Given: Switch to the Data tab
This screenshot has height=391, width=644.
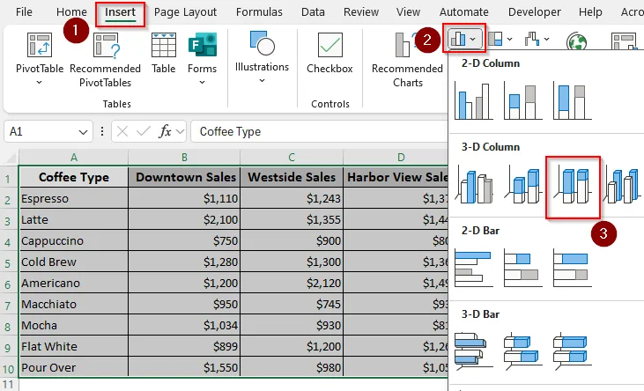Looking at the screenshot, I should coord(313,12).
